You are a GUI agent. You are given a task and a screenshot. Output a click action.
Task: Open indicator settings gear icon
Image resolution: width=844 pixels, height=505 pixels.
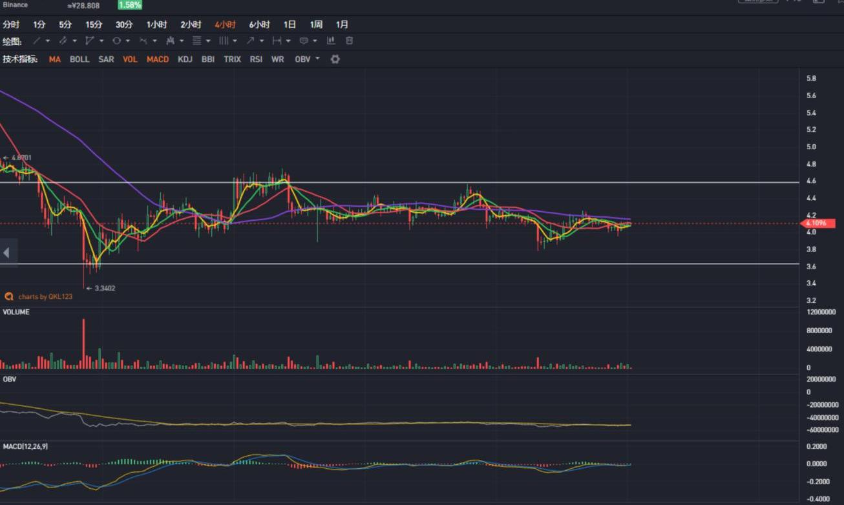point(335,59)
